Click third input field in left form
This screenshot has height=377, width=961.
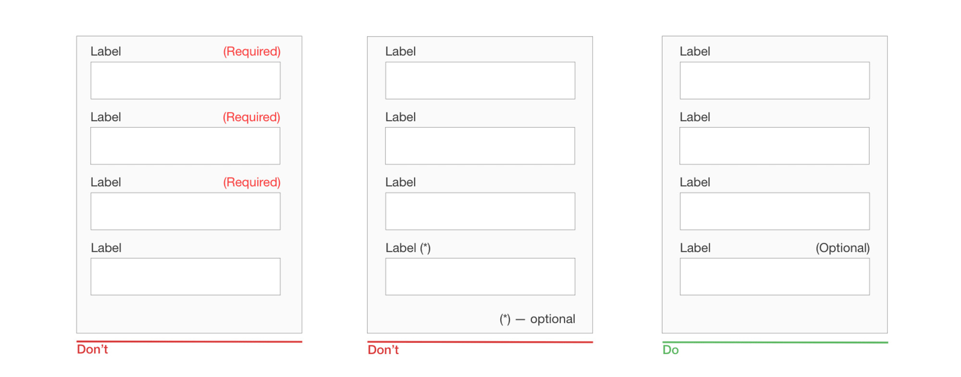coord(185,211)
